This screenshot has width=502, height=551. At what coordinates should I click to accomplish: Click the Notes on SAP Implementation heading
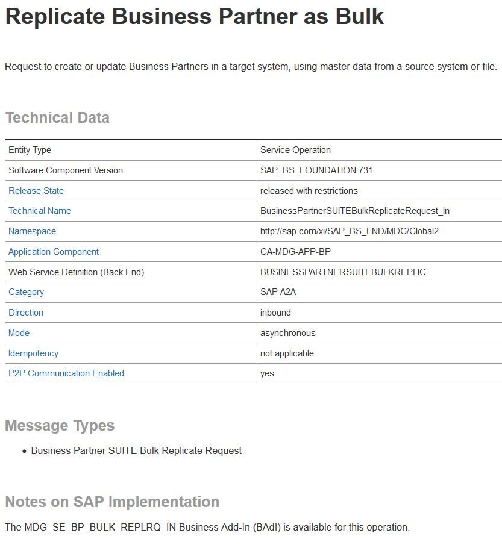click(112, 502)
